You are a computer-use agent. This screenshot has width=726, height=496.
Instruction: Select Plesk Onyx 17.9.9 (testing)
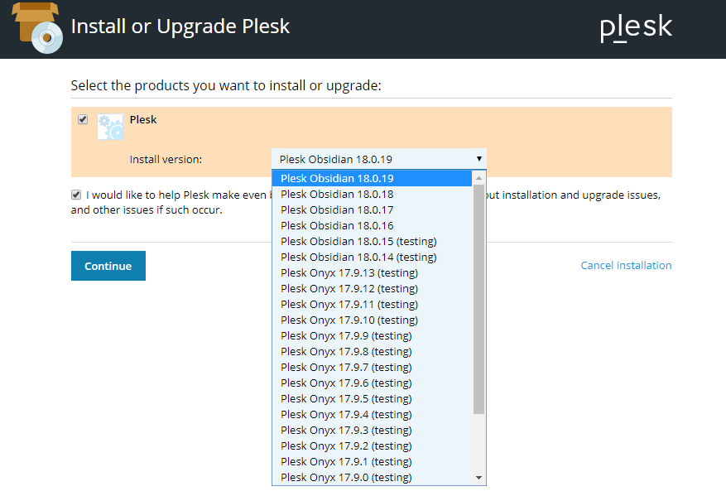[x=346, y=335]
